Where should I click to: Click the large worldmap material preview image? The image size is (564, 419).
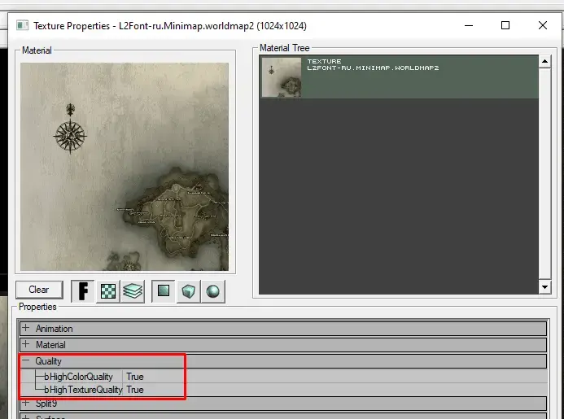(x=125, y=167)
